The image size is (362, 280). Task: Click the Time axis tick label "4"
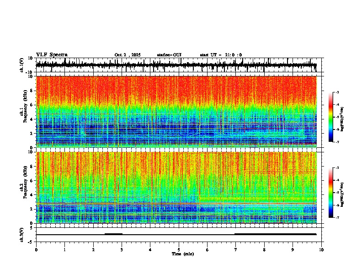(x=150, y=250)
